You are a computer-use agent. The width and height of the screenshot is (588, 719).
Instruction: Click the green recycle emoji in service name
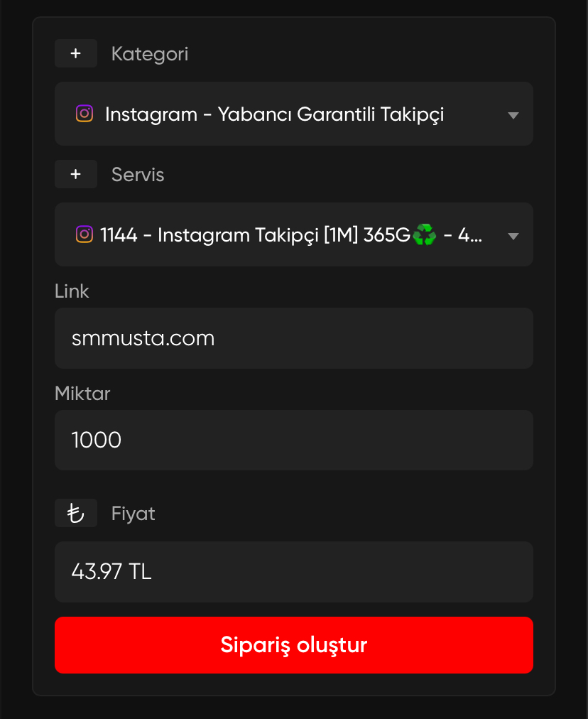[x=425, y=234]
